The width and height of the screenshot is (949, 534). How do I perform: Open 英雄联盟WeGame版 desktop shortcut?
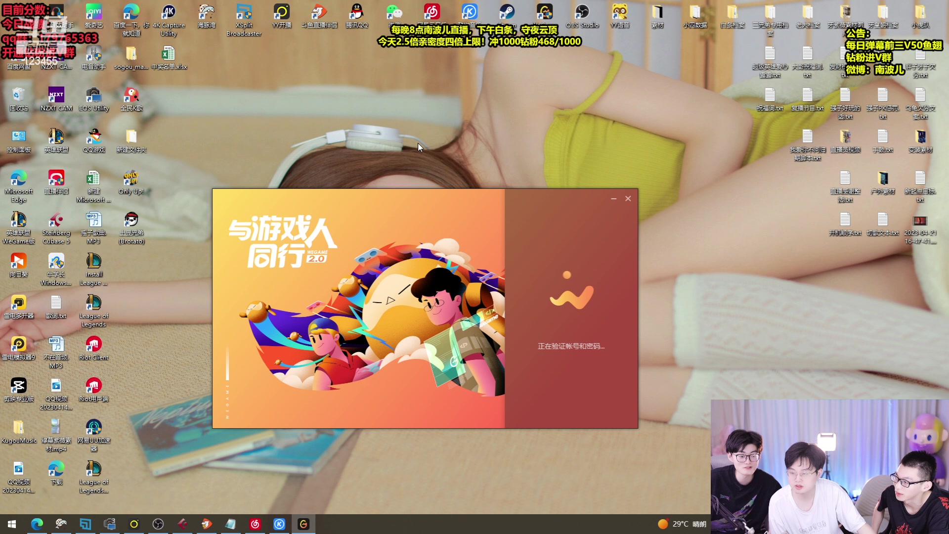pyautogui.click(x=18, y=227)
